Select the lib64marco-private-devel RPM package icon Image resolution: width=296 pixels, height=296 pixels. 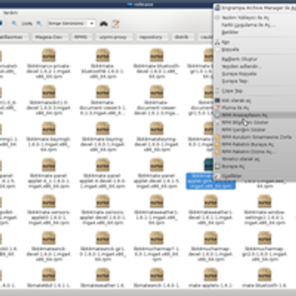(x=49, y=55)
